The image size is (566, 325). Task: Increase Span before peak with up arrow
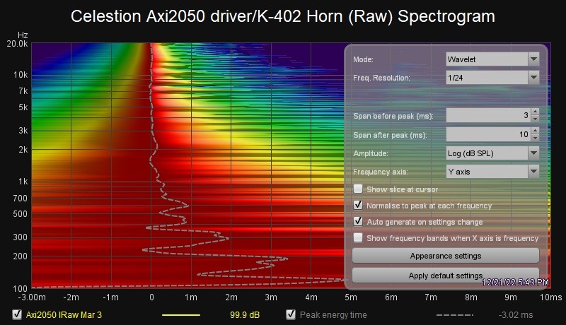(536, 112)
